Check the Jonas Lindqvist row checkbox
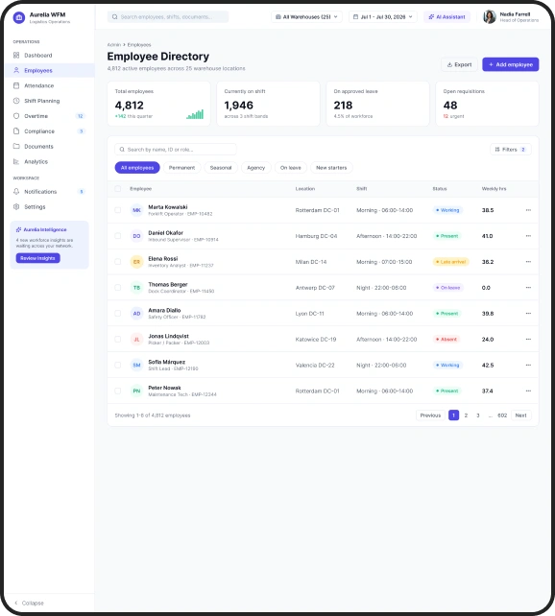The width and height of the screenshot is (555, 616). pyautogui.click(x=117, y=339)
